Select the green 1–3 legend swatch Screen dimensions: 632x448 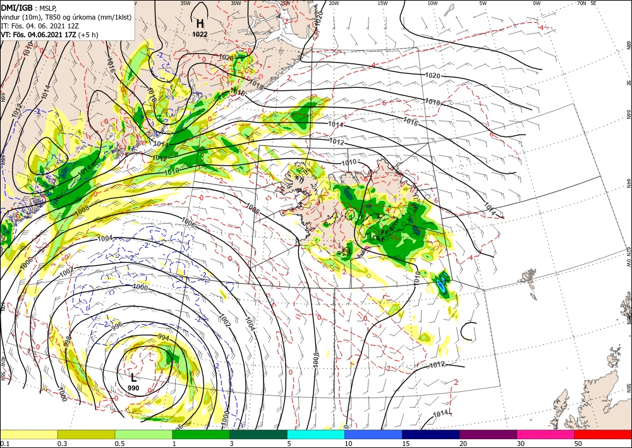(x=201, y=434)
